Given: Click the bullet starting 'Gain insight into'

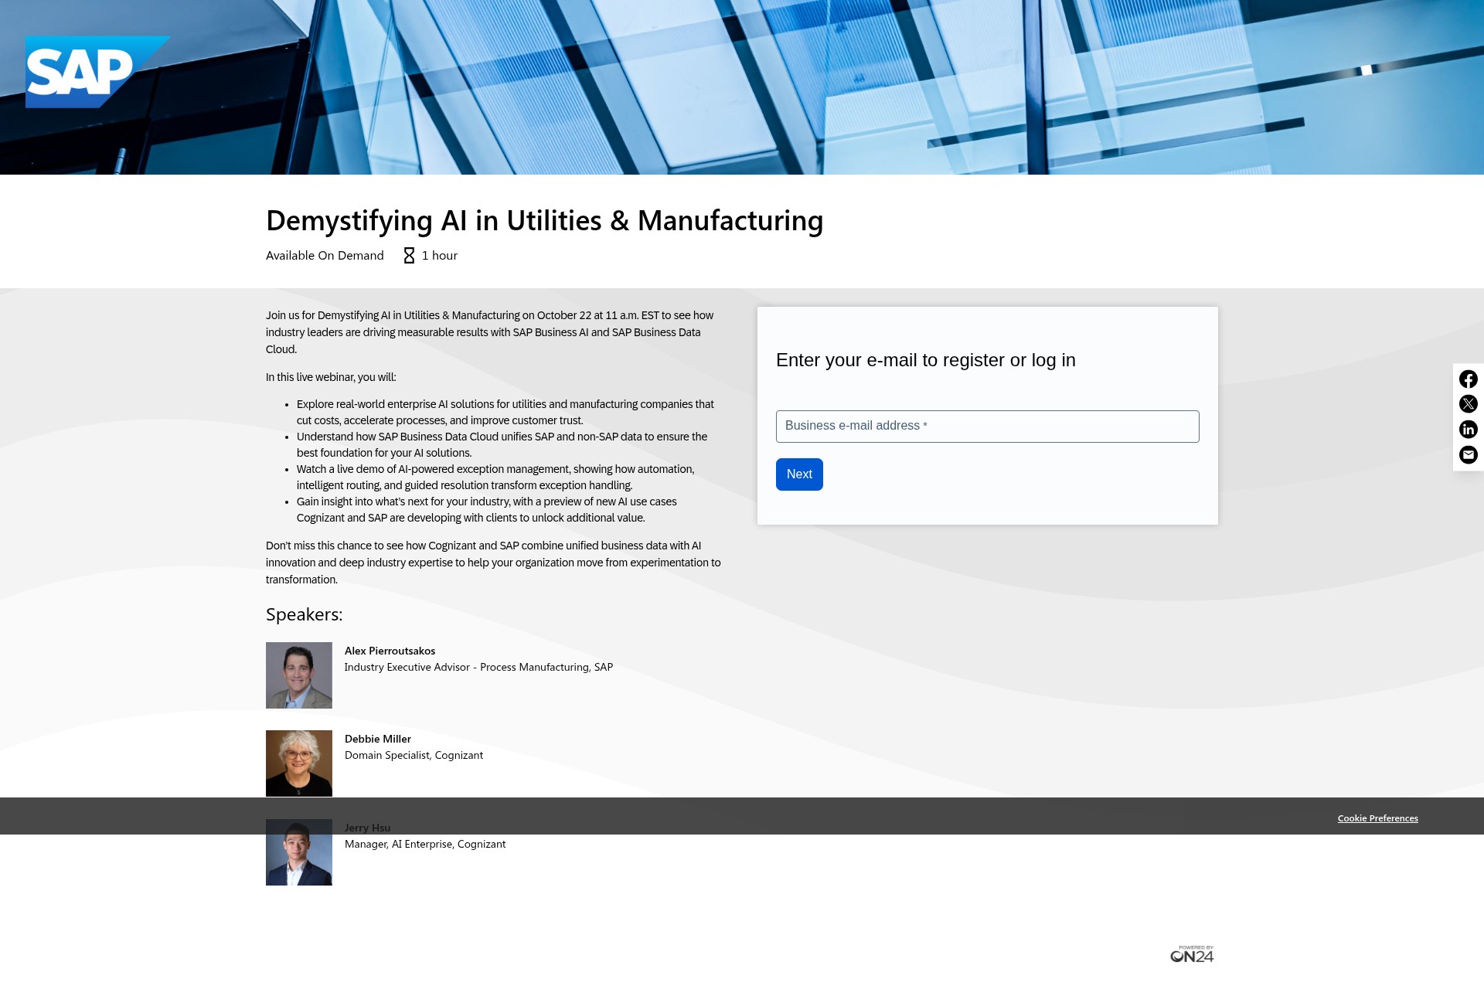Looking at the screenshot, I should click(x=487, y=510).
